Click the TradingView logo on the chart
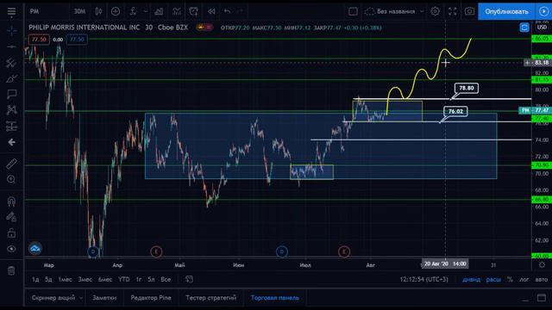This screenshot has height=310, width=552. click(35, 249)
